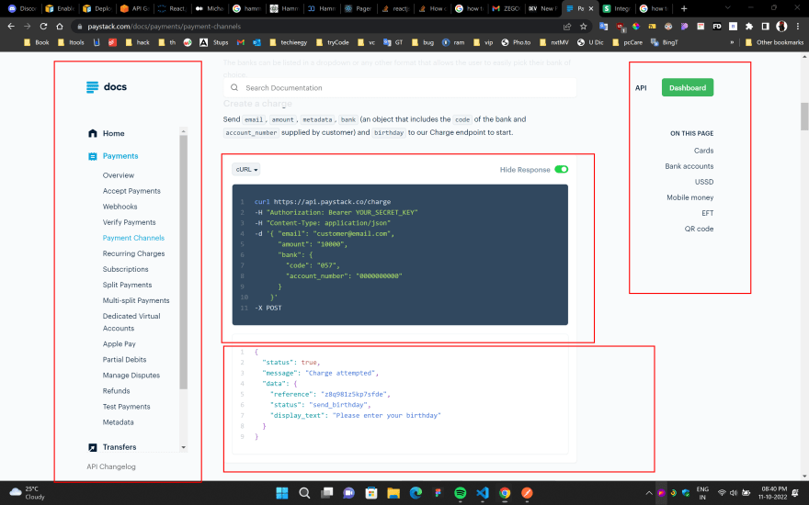Open Apple Pay in the sidebar

point(120,343)
